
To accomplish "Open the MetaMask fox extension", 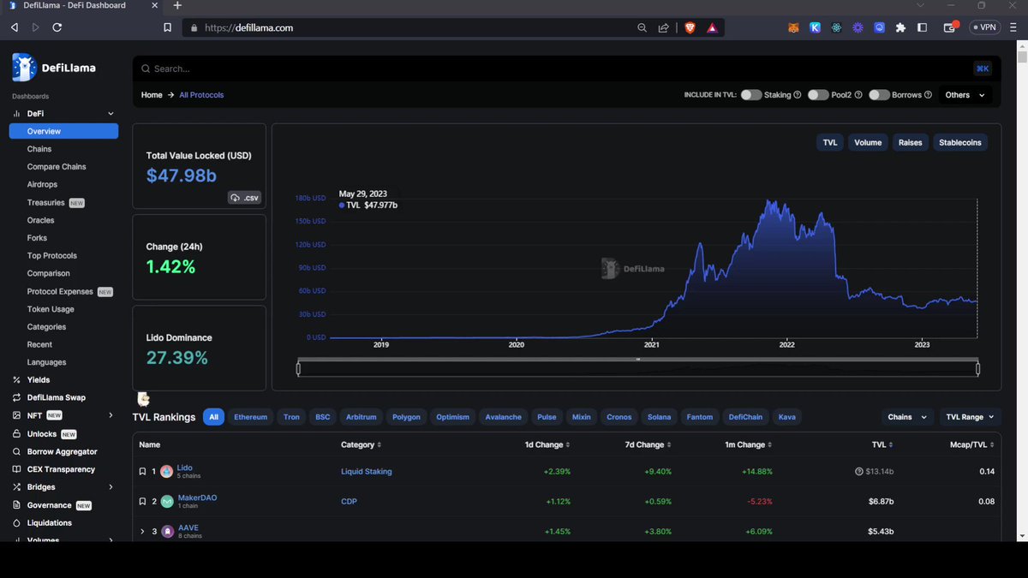I will (793, 27).
